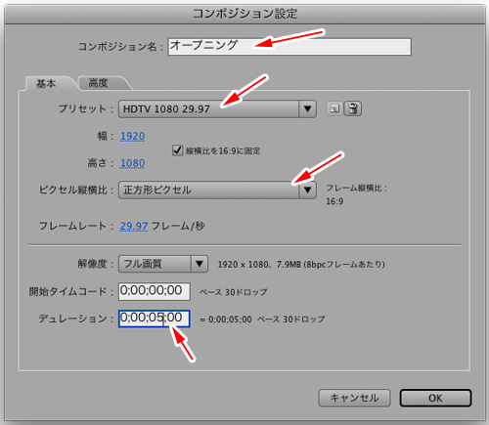Click the キャンセル button
Image resolution: width=489 pixels, height=425 pixels.
pyautogui.click(x=354, y=398)
